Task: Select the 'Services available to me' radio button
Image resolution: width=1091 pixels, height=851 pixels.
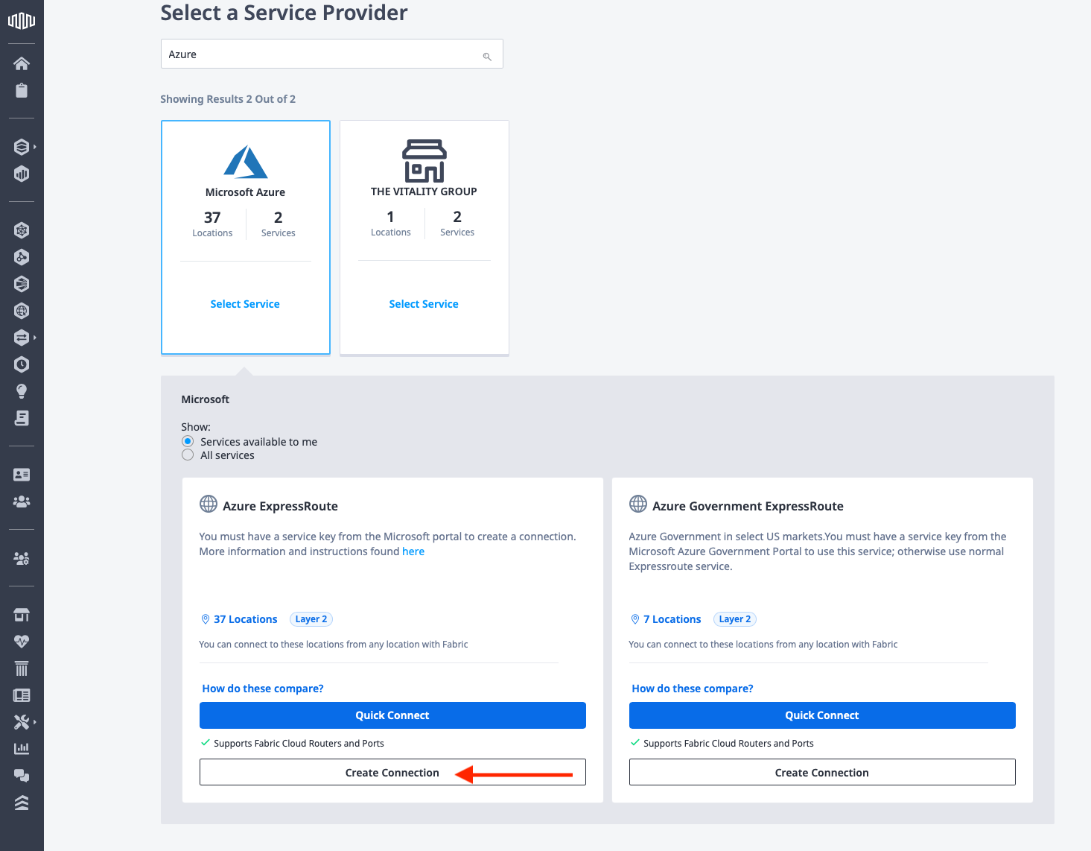Action: [188, 441]
